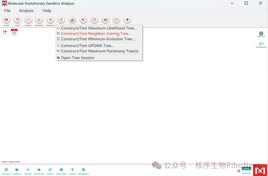Click the Updates icon
268x176 pixels.
click(x=50, y=171)
